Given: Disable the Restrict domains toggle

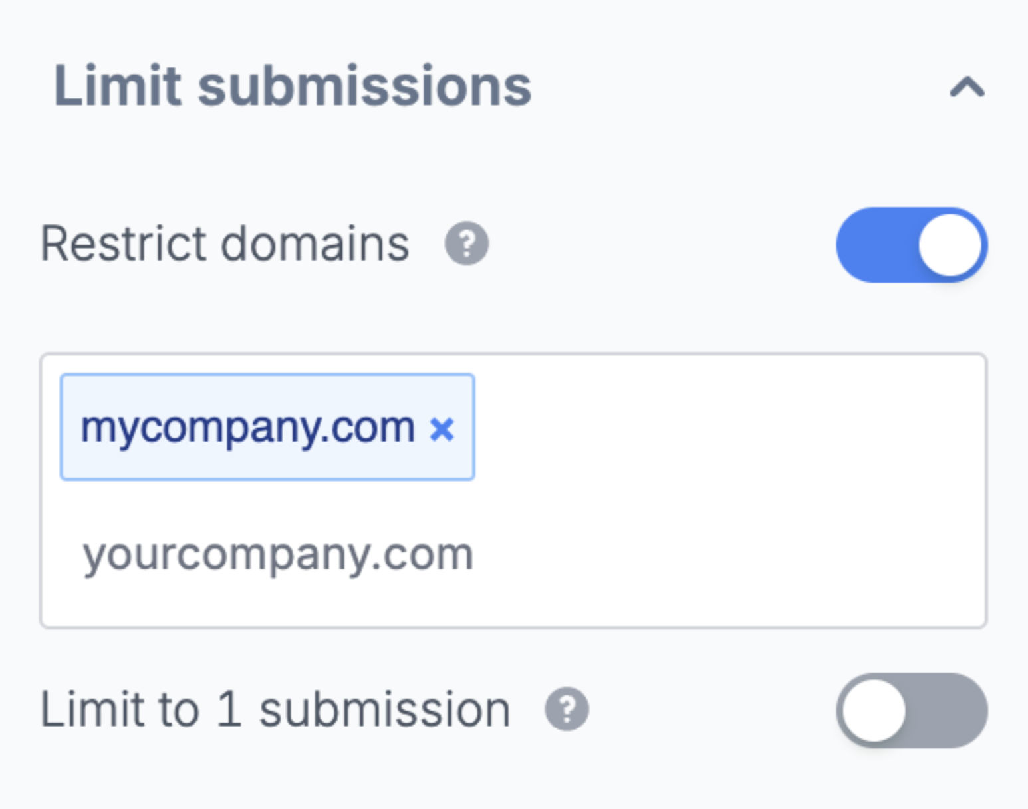Looking at the screenshot, I should click(912, 245).
